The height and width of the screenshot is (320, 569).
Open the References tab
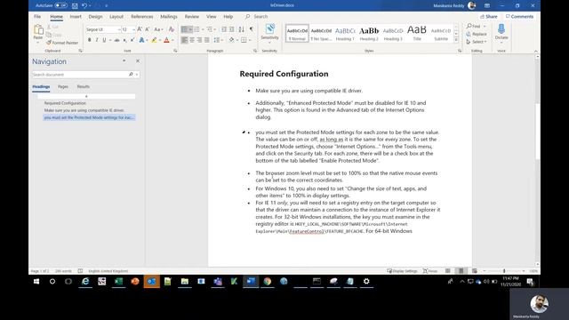[x=142, y=17]
